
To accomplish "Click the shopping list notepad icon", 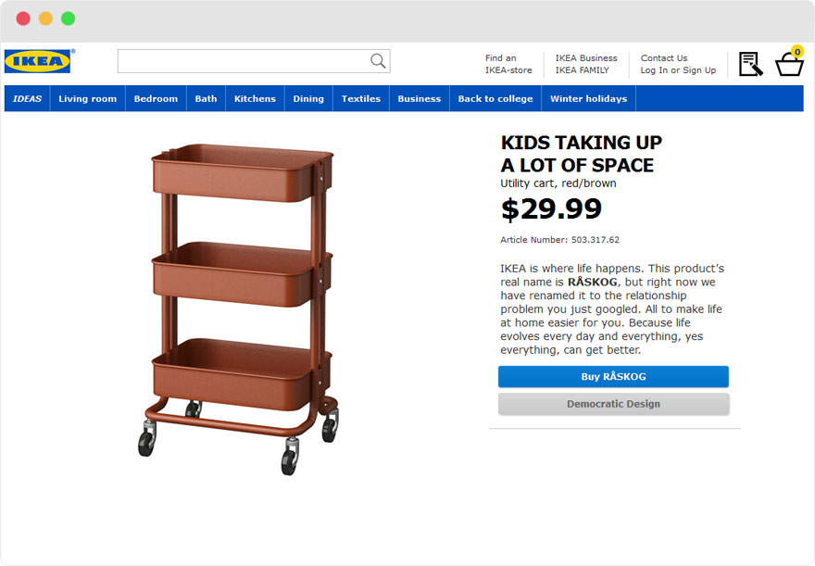I will click(750, 63).
